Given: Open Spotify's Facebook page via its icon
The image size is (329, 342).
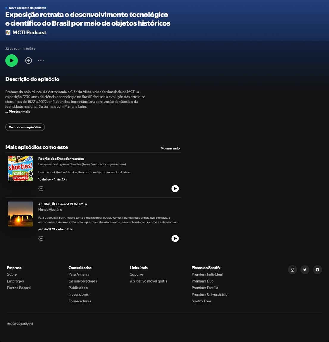Looking at the screenshot, I should click(317, 269).
